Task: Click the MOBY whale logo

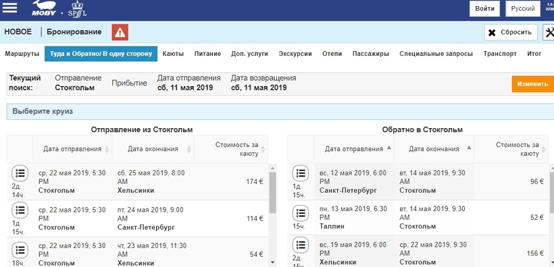Action: (44, 8)
